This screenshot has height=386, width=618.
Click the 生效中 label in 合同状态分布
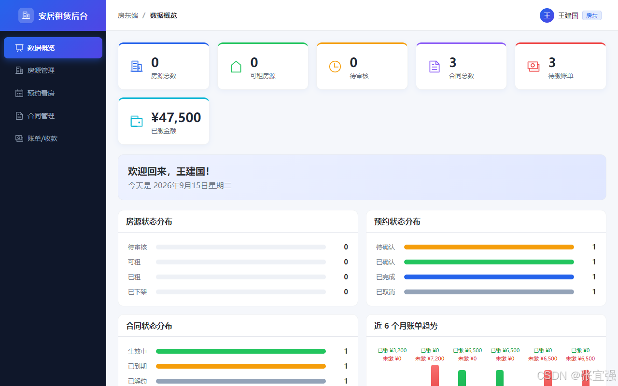click(137, 351)
